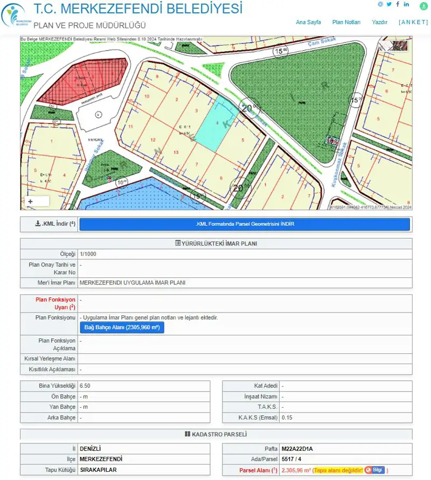Click 'PLAN VE PROJE MÜDÜRLÜĞÜ' subtitle
Image resolution: width=431 pixels, height=480 pixels.
point(89,25)
